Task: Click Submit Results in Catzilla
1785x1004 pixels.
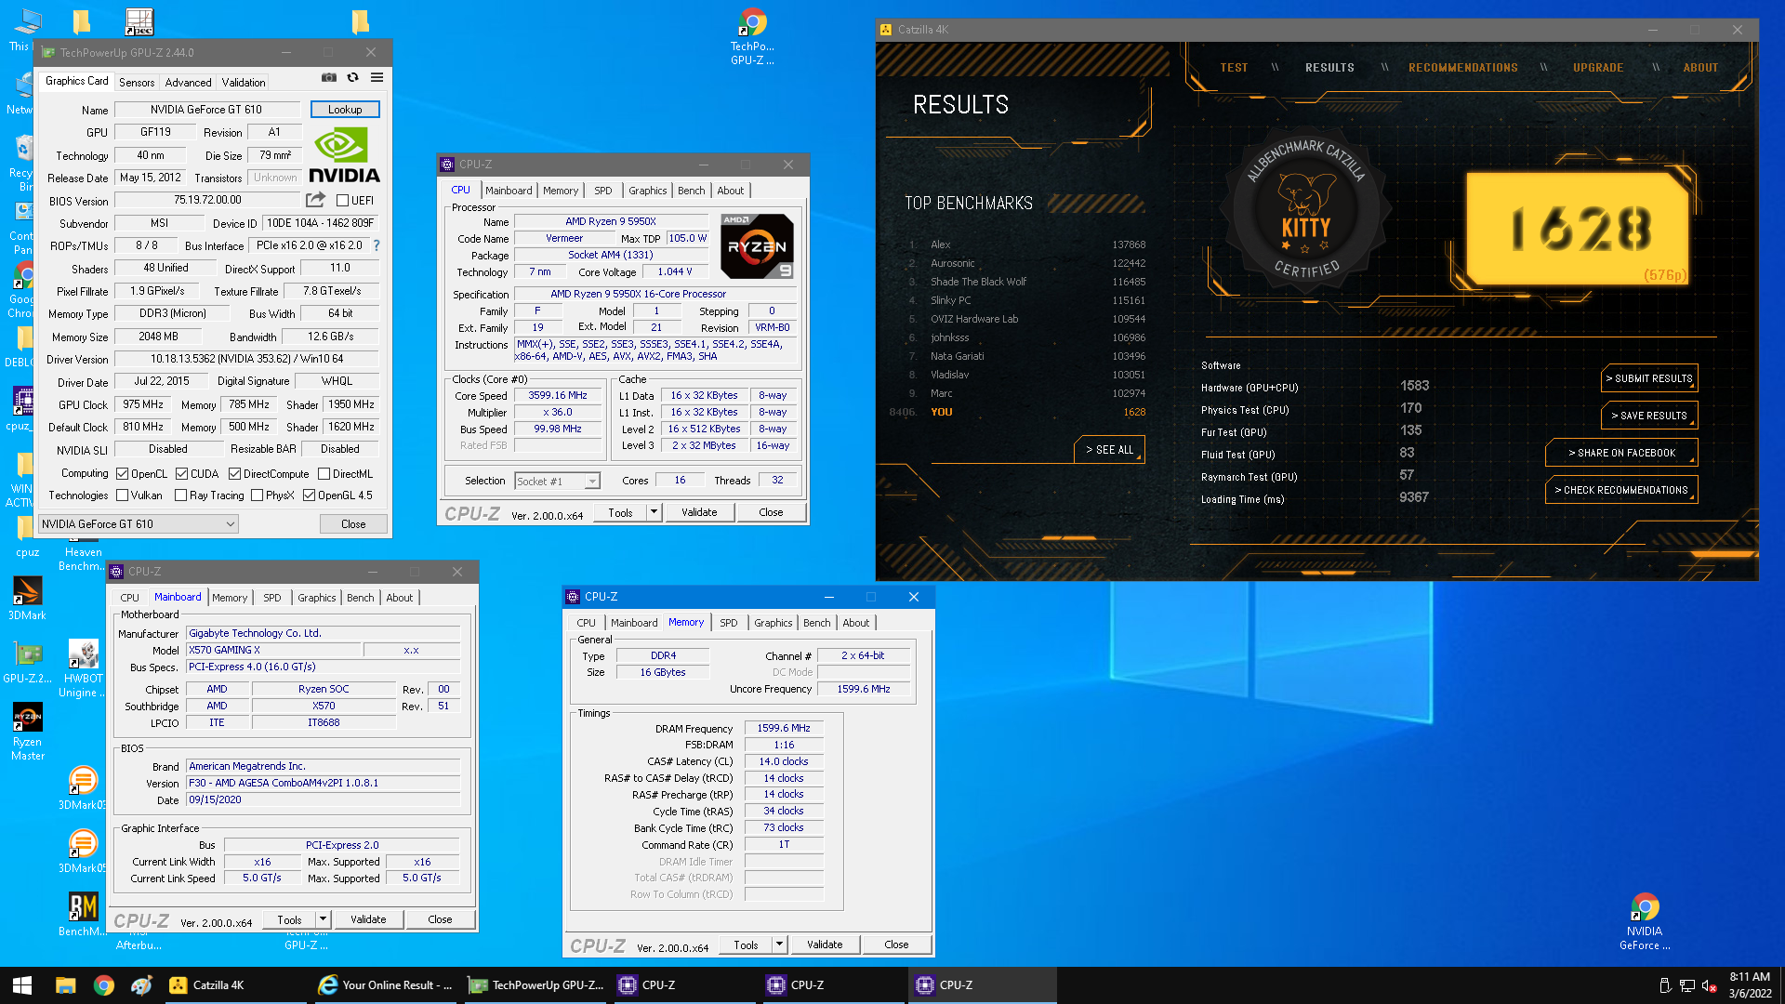Action: coord(1649,378)
